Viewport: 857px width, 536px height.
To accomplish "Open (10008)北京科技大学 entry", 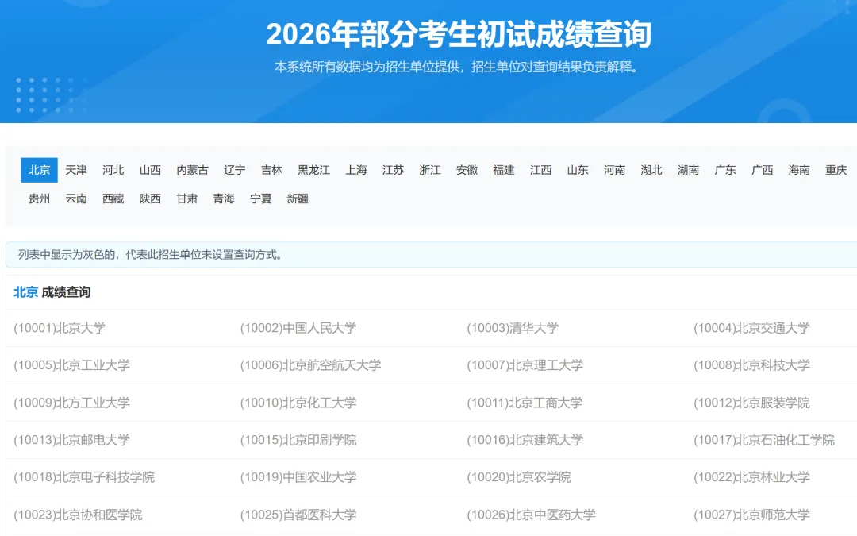I will point(751,365).
